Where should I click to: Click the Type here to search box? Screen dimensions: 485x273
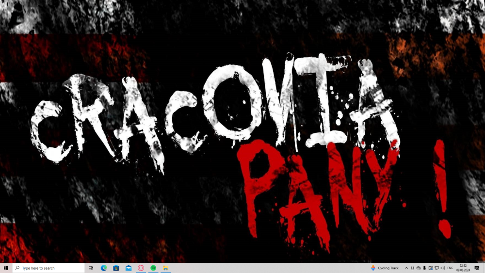click(48, 268)
